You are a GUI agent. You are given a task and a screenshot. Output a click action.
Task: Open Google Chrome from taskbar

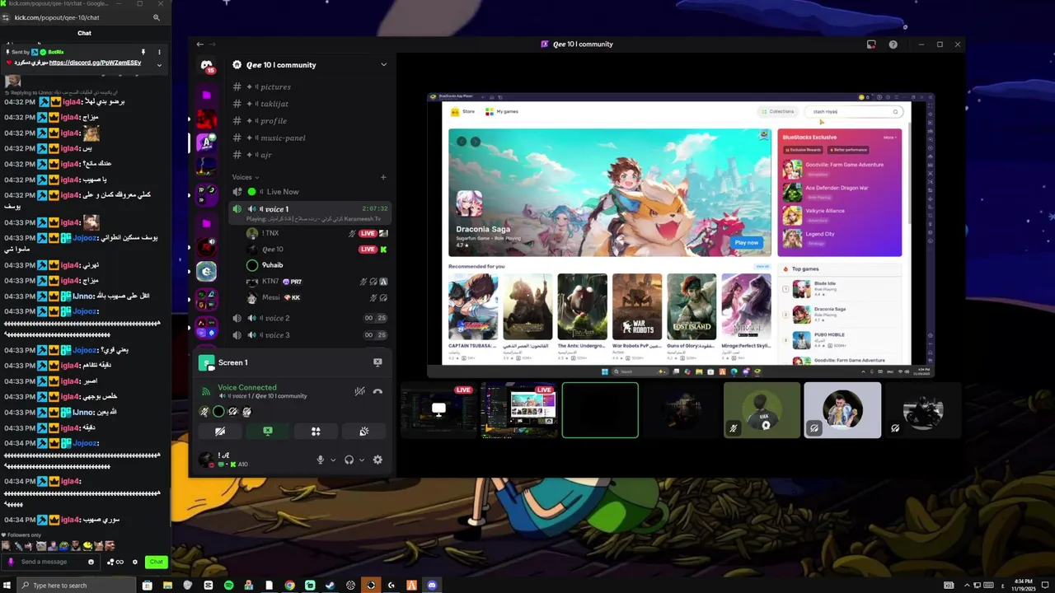[289, 585]
